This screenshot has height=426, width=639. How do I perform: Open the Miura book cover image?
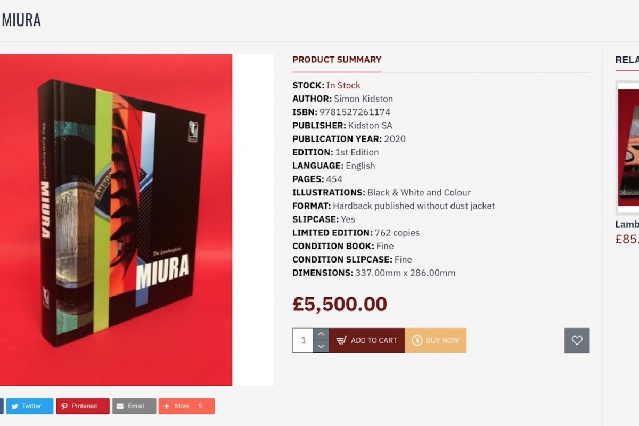coord(116,219)
